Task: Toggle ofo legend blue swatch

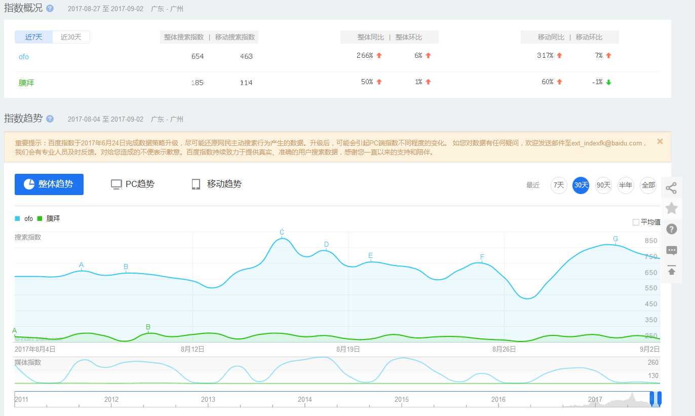Action: [17, 218]
